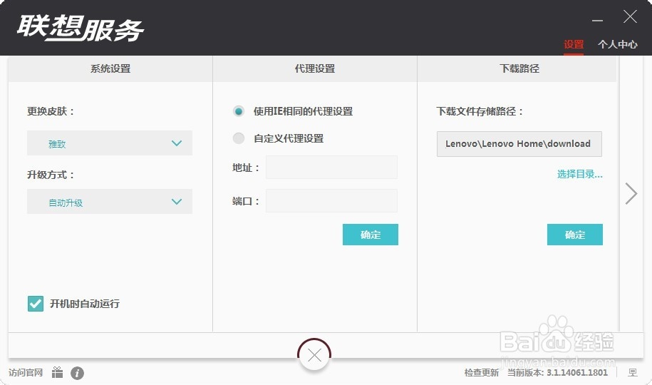
Task: Open the info icon in bottom bar
Action: coord(78,373)
